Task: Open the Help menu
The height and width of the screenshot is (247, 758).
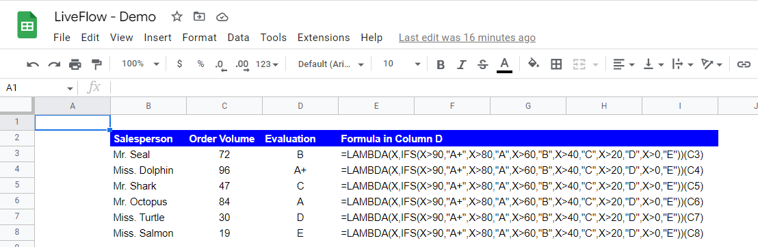Action: [x=371, y=38]
